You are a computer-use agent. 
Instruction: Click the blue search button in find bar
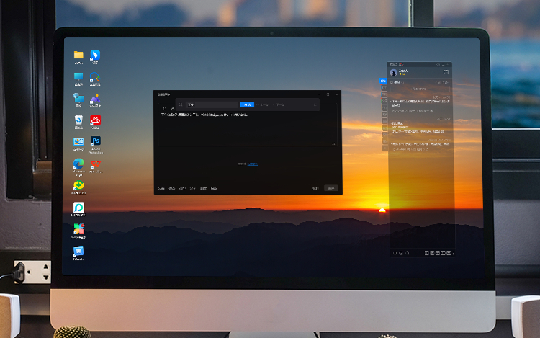click(x=247, y=104)
